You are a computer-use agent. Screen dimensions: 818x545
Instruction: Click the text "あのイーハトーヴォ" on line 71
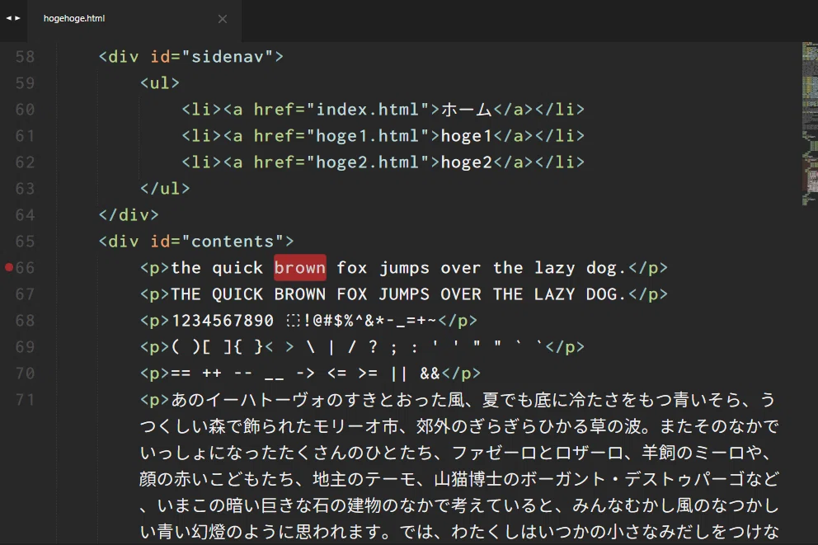click(249, 400)
